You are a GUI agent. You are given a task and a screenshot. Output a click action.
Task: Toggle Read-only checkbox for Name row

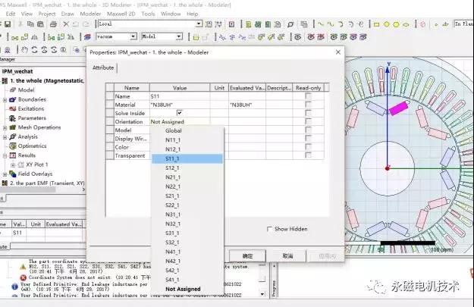[308, 96]
